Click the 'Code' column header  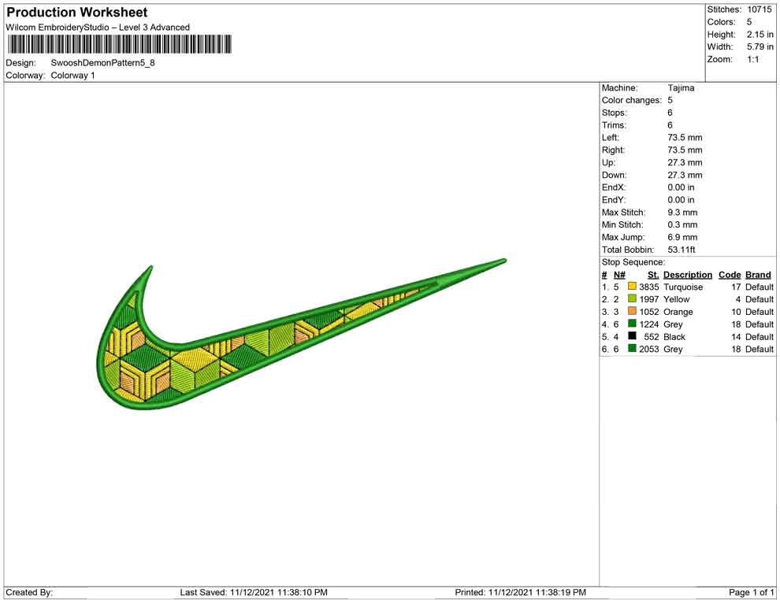tap(730, 275)
